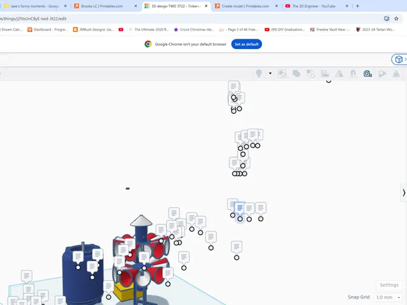
Task: Select the Align tool icon
Action: tap(325, 74)
